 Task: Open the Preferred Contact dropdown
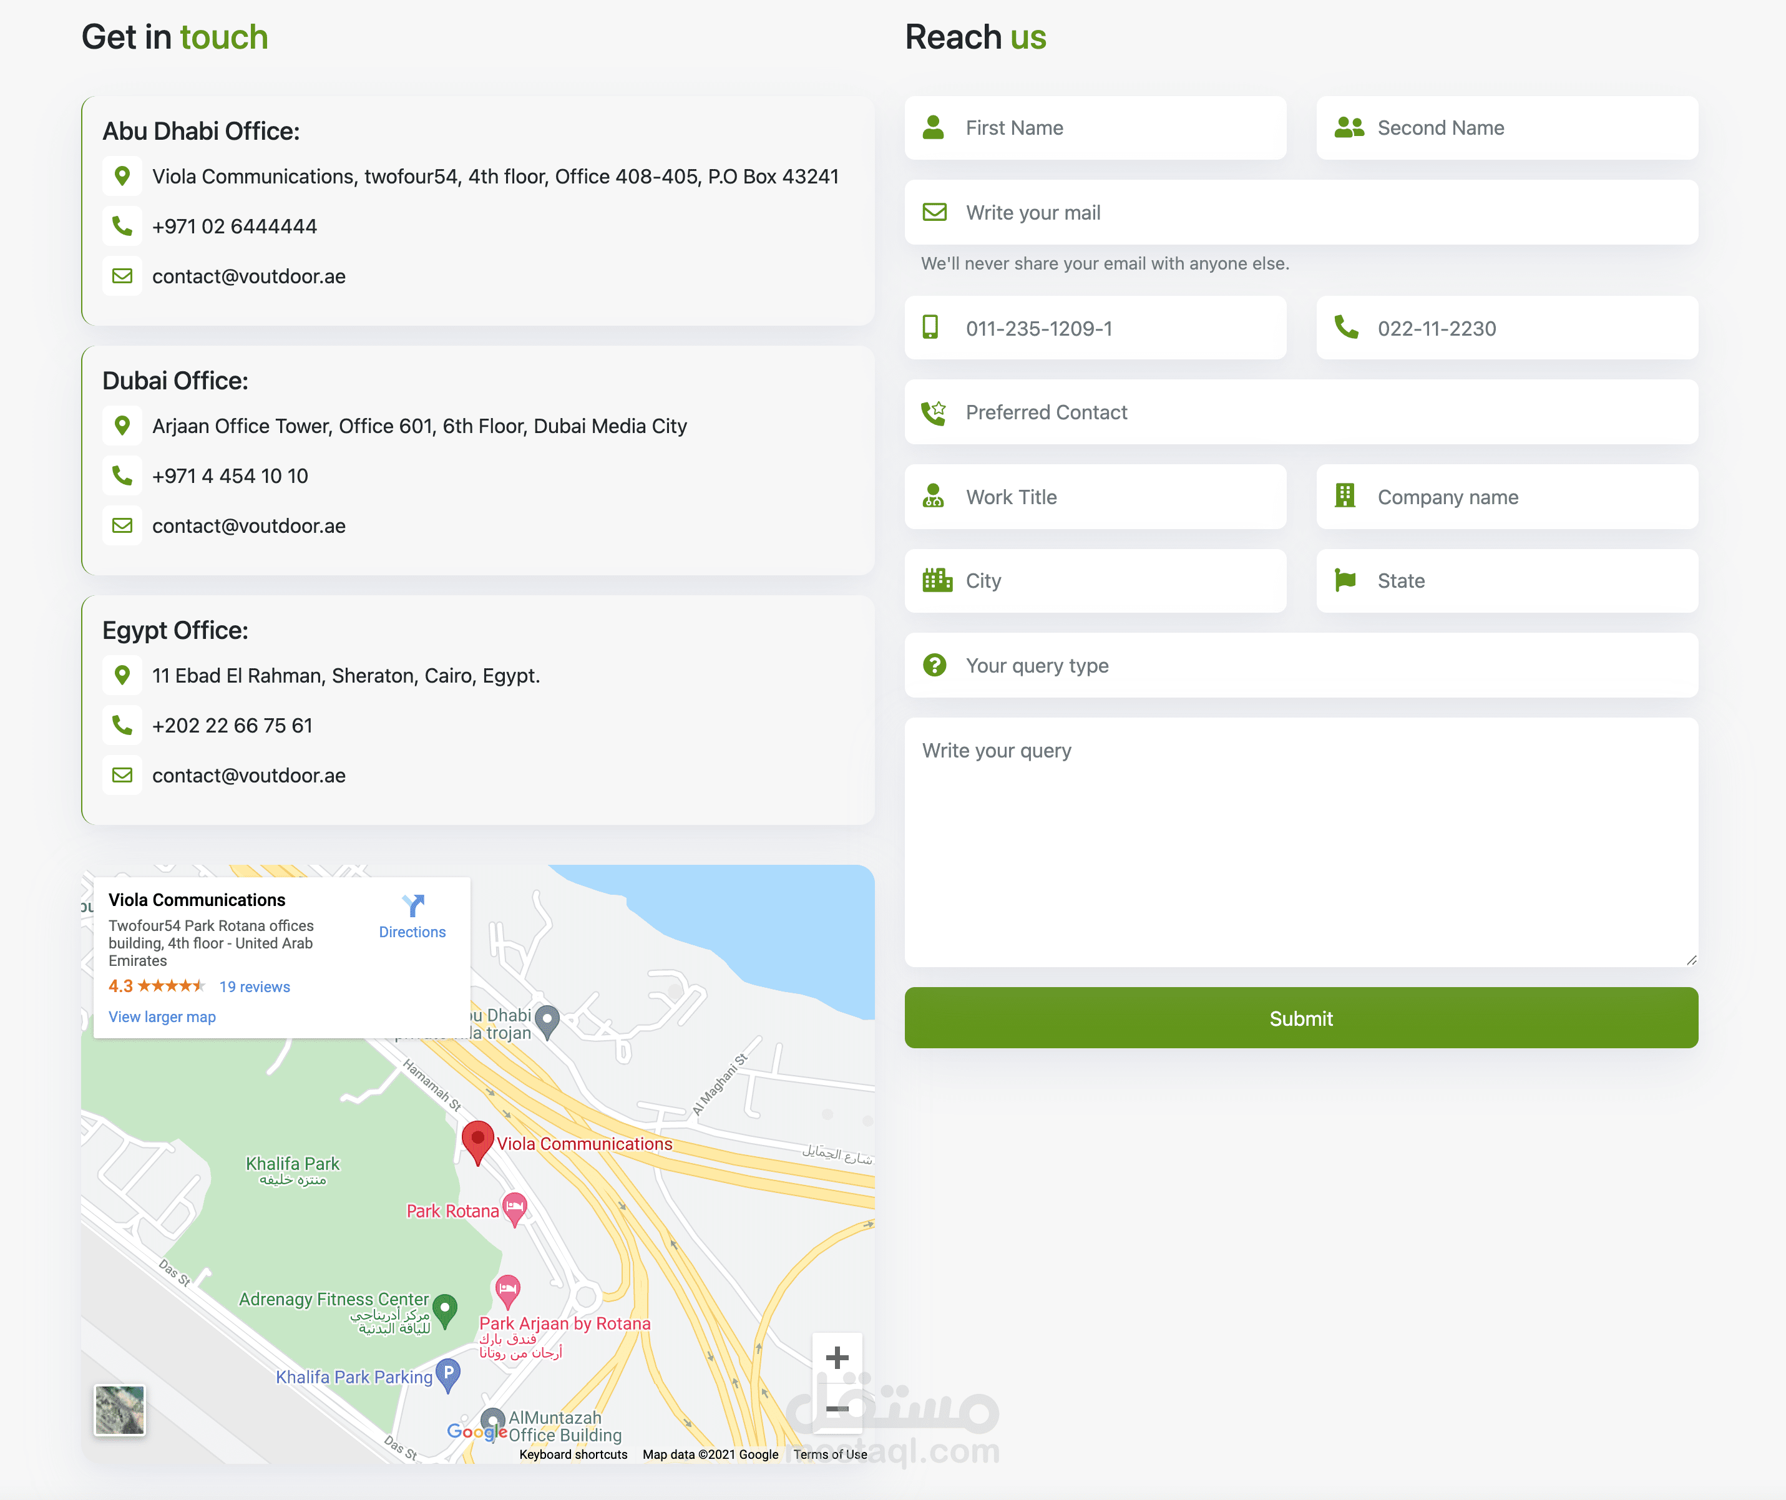[x=1301, y=412]
